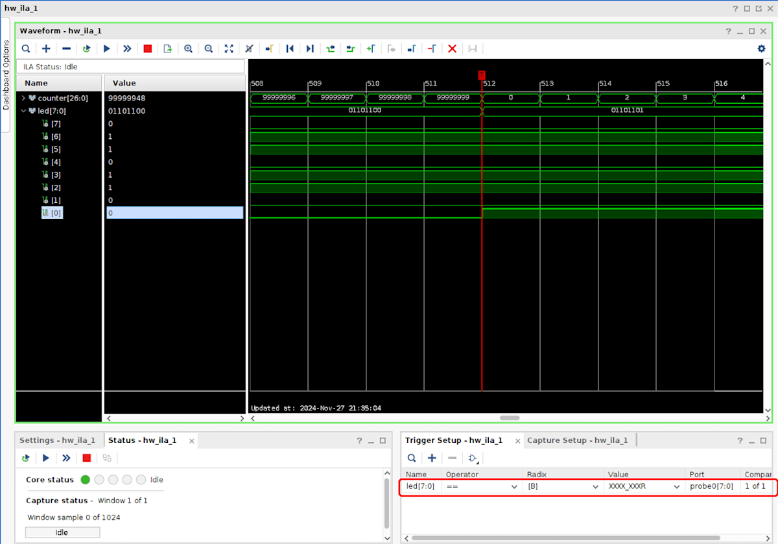The image size is (778, 544).
Task: Click the ILA Status Idle field
Action: coord(131,67)
